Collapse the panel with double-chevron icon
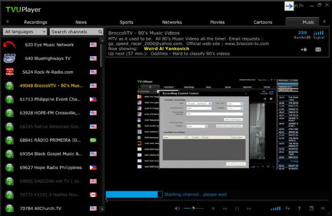The width and height of the screenshot is (332, 216). pyautogui.click(x=323, y=208)
